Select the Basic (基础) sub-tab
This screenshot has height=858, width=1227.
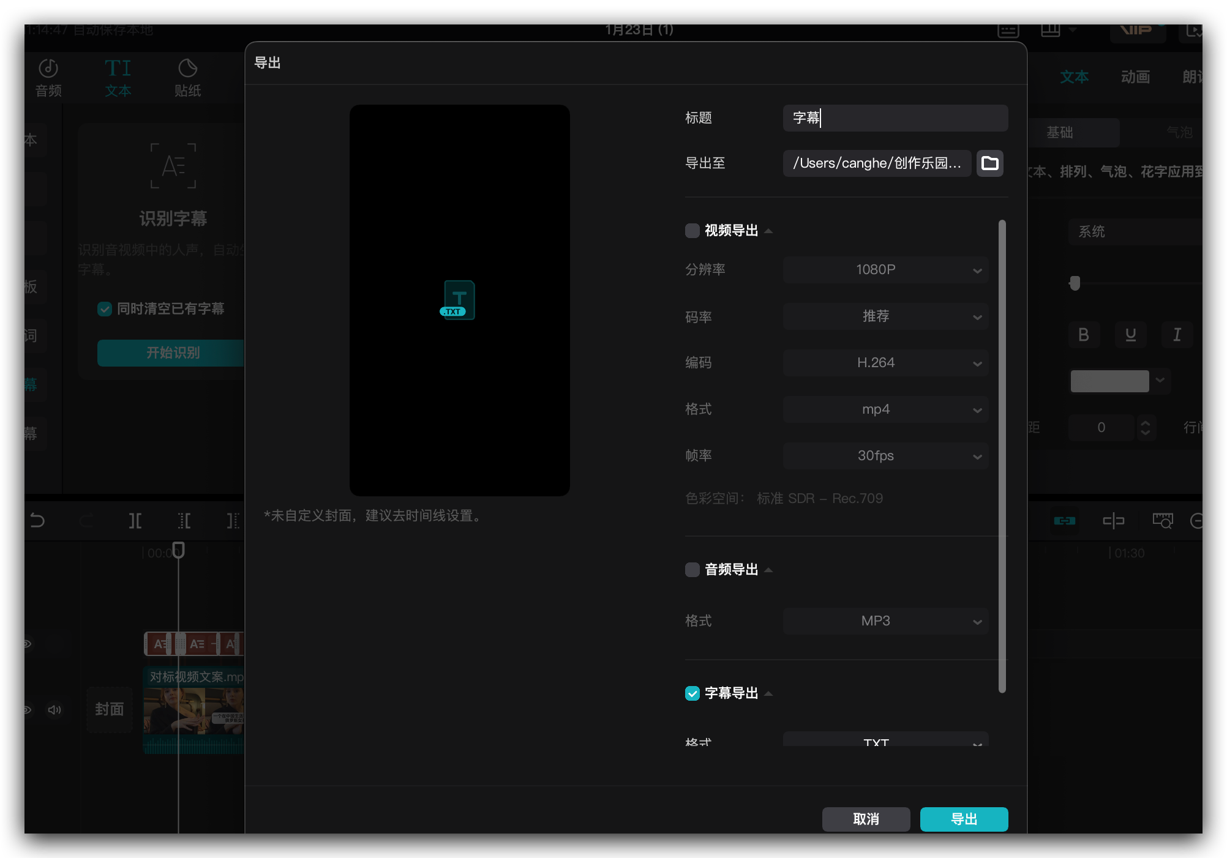1060,133
